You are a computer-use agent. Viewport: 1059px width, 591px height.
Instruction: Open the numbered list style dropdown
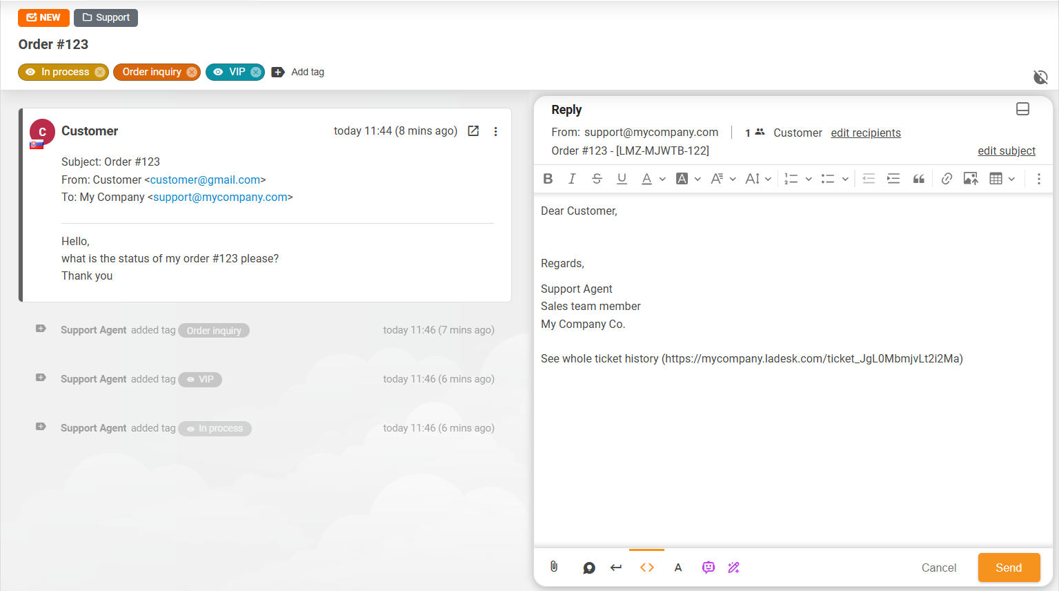(807, 178)
